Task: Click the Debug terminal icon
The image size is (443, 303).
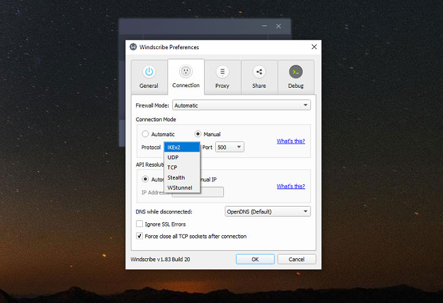Action: coord(296,72)
